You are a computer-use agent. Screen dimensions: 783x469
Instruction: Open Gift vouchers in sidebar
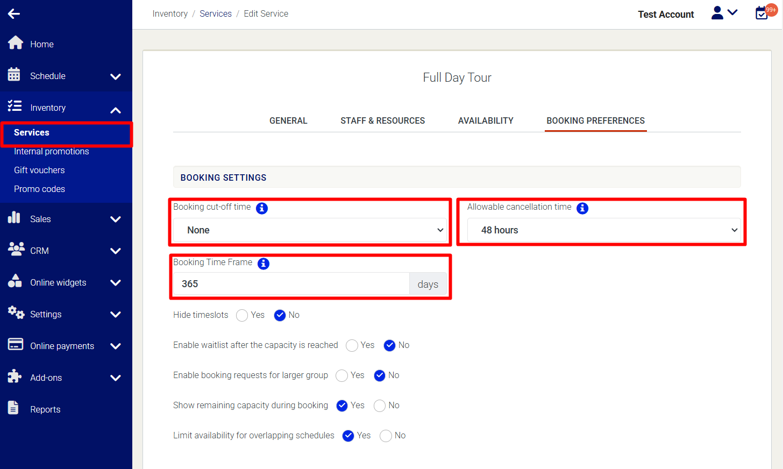pyautogui.click(x=39, y=170)
